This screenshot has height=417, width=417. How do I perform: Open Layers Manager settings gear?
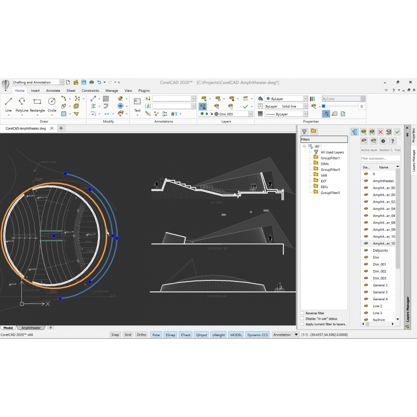(383, 141)
